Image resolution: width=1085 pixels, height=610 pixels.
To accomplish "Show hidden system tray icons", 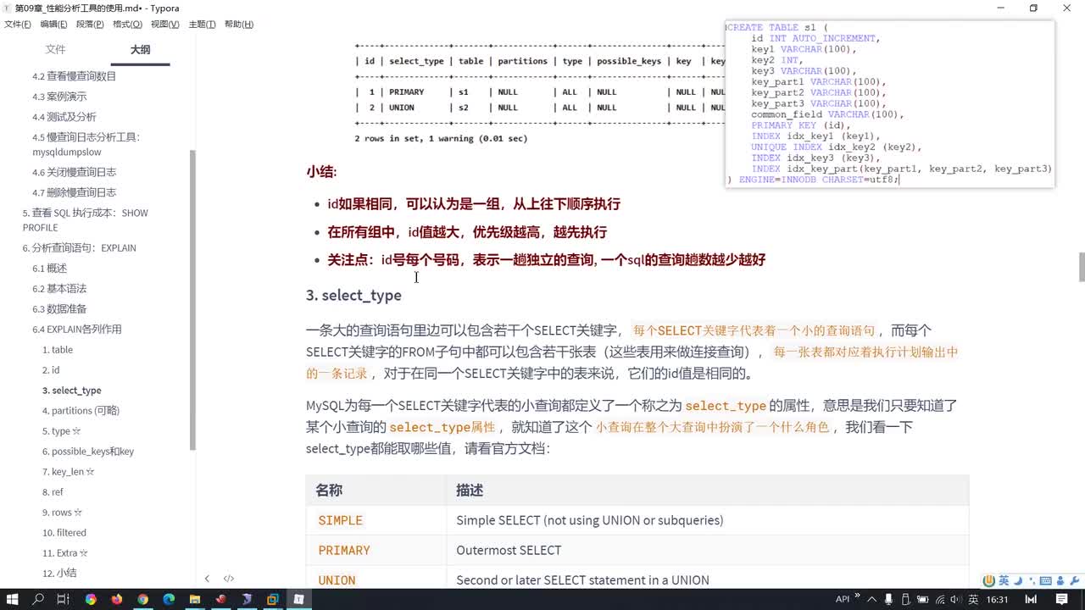I will (873, 599).
